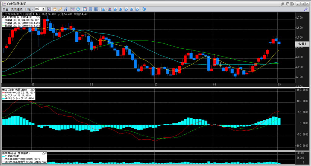Click the cyan MACD oscillator legend swatch
Viewport: 311px width, 166px height.
click(3, 98)
